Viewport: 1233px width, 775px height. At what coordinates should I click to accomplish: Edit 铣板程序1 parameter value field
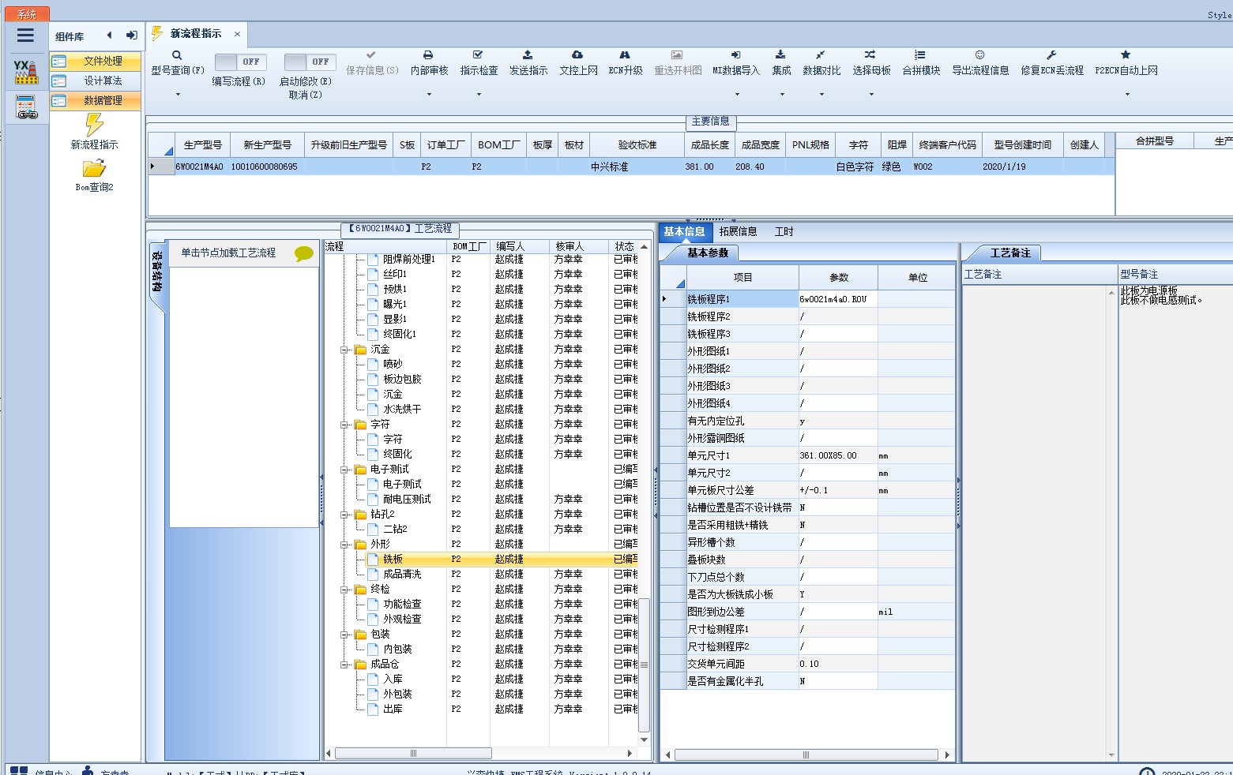837,299
